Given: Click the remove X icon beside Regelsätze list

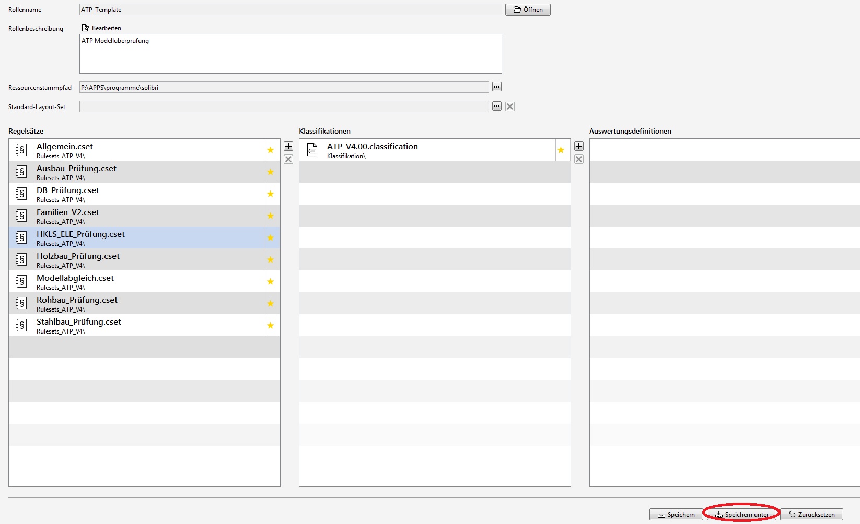Looking at the screenshot, I should 288,159.
